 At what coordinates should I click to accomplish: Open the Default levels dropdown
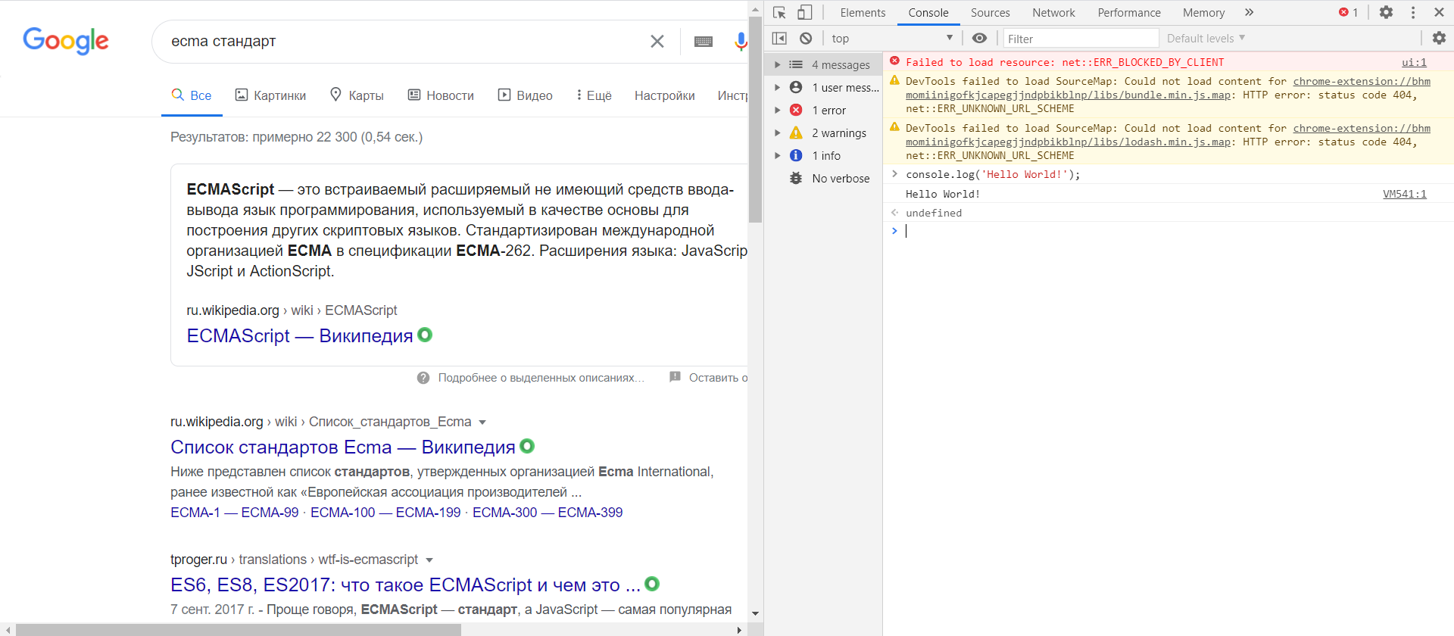[1206, 39]
